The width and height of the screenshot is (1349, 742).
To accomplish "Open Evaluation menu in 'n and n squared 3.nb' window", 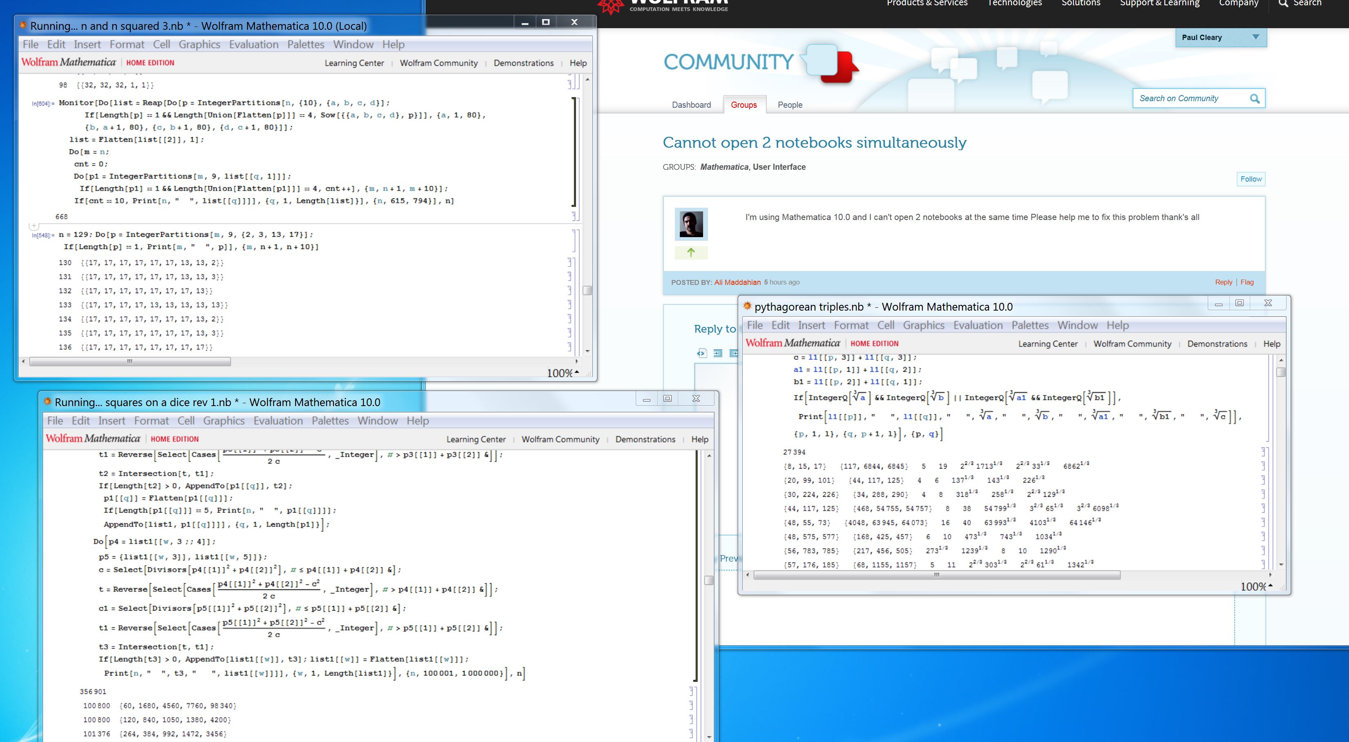I will coord(254,44).
